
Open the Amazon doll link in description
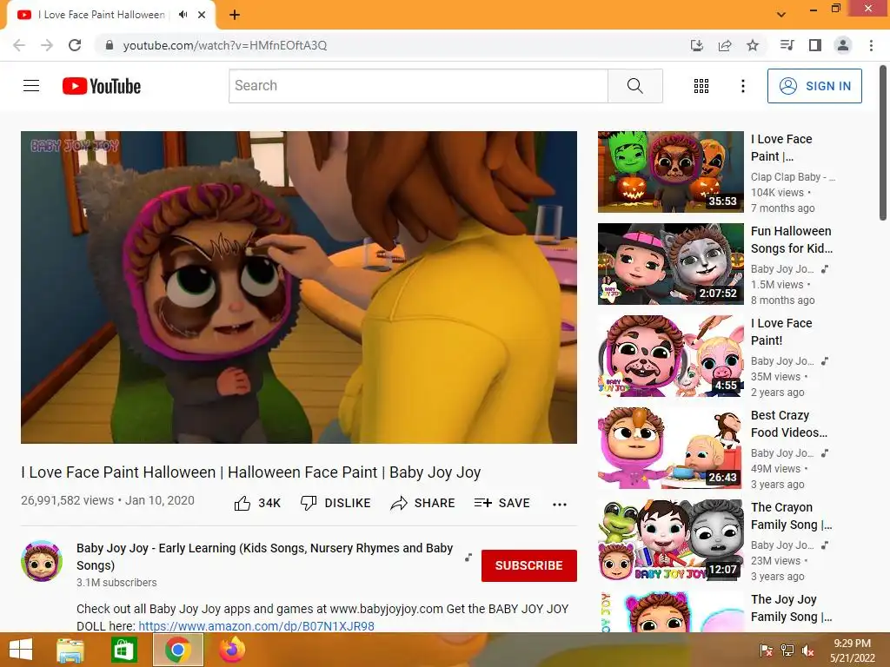[256, 626]
